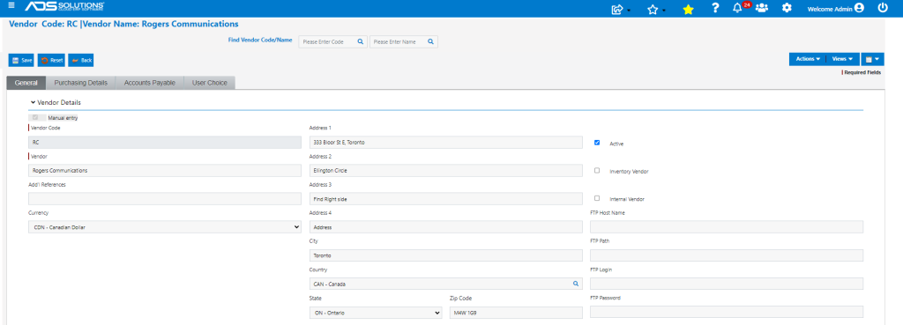The height and width of the screenshot is (325, 903).
Task: Open the State dropdown
Action: (376, 313)
